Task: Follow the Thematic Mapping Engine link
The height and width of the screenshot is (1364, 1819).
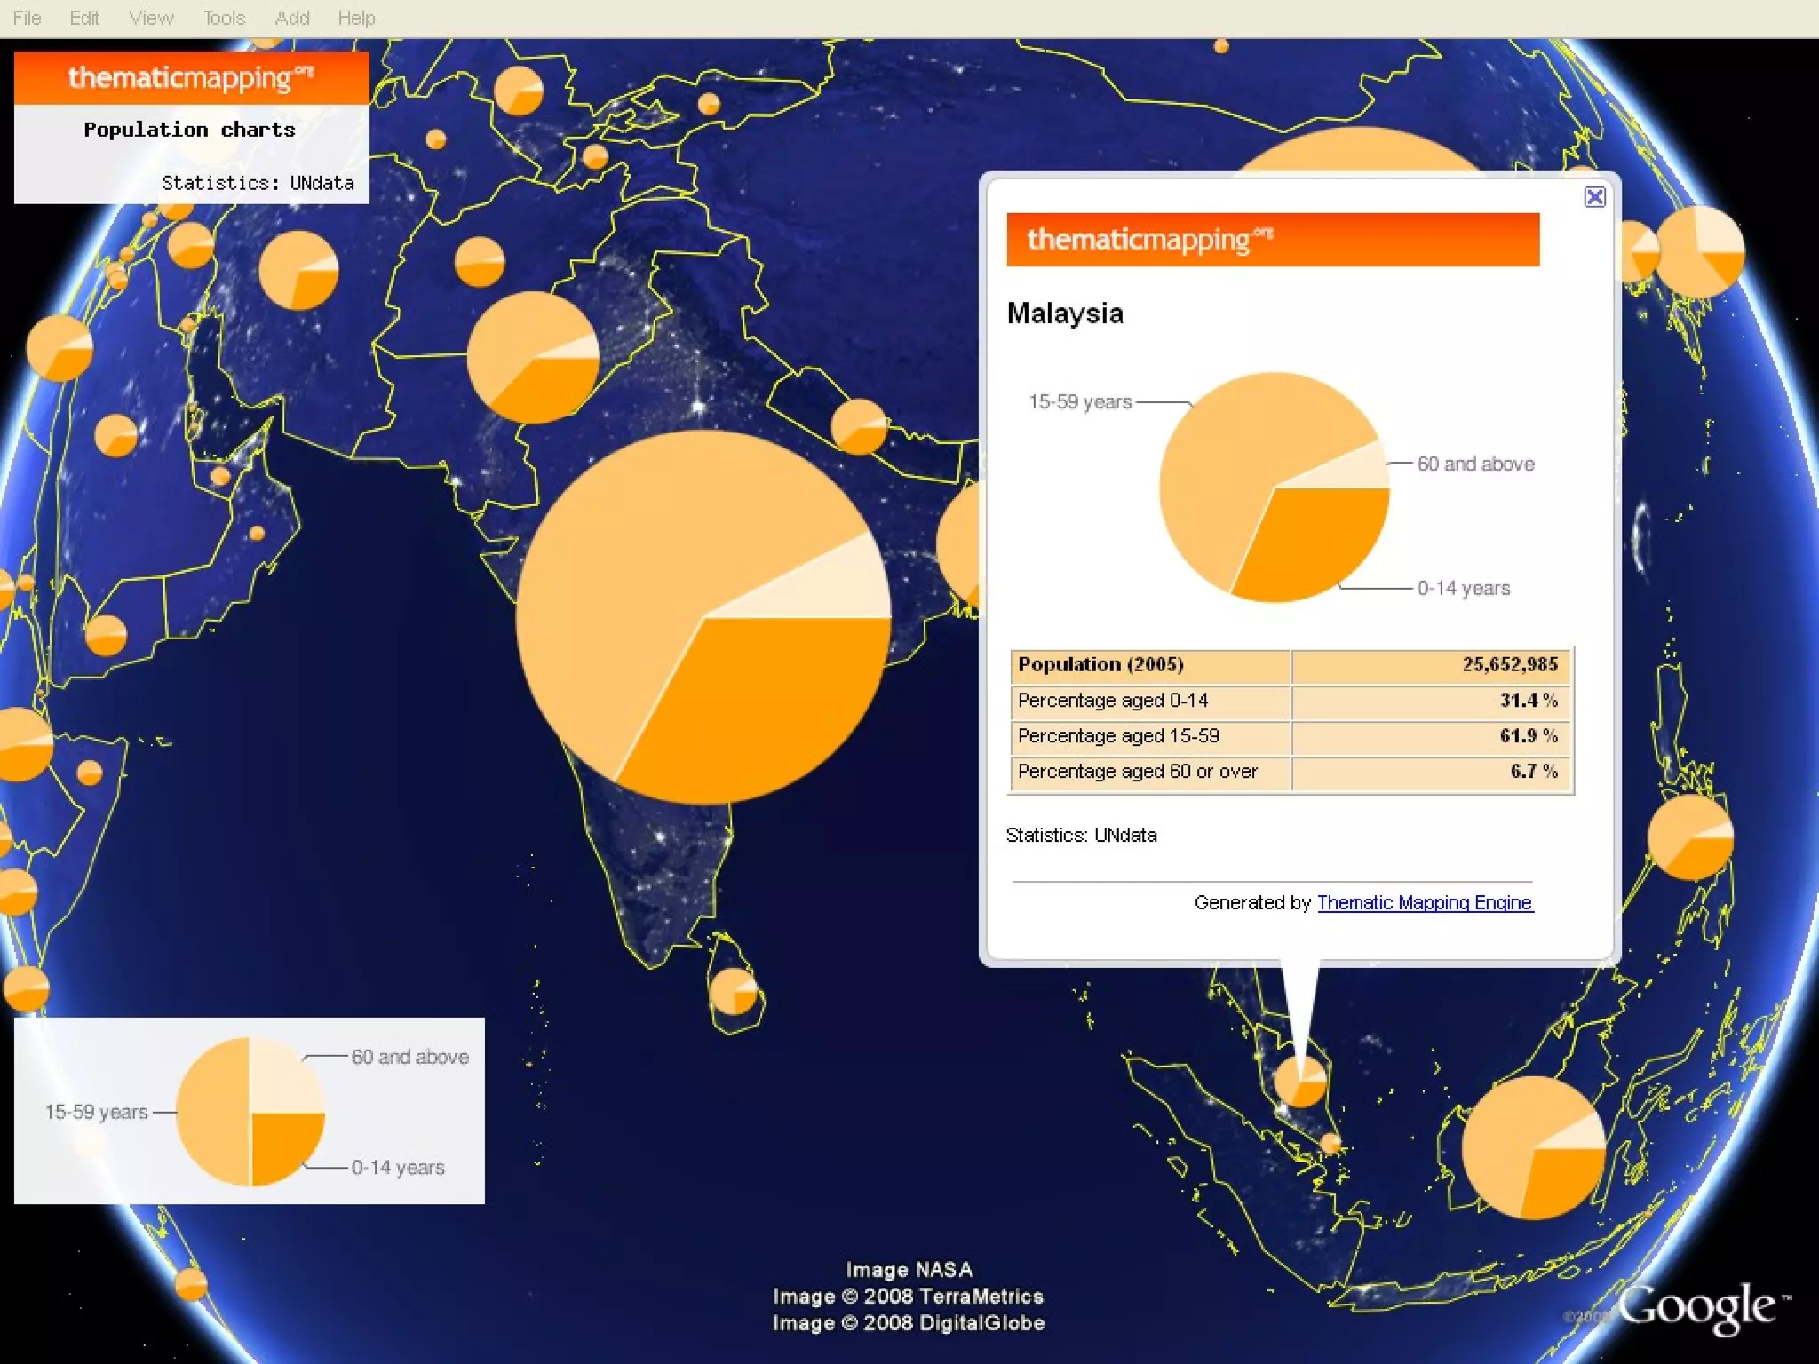Action: point(1425,902)
